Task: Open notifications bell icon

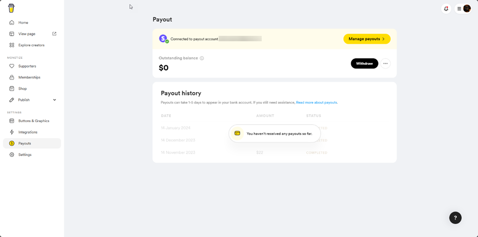Action: 446,9
